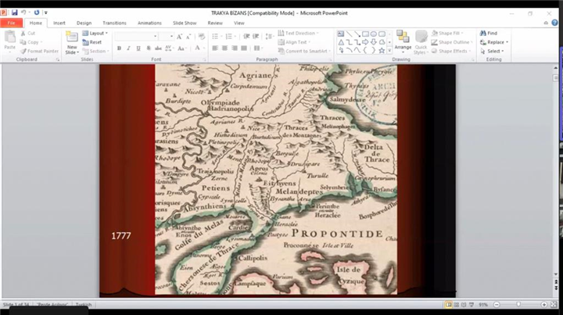Open the font size combo box

pyautogui.click(x=167, y=37)
